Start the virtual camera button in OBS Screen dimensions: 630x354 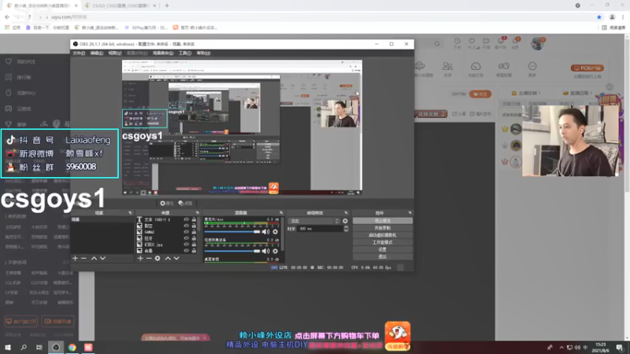pos(383,235)
